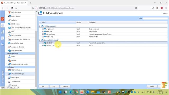Open browser application menu
This screenshot has width=169, height=95.
click(x=166, y=8)
